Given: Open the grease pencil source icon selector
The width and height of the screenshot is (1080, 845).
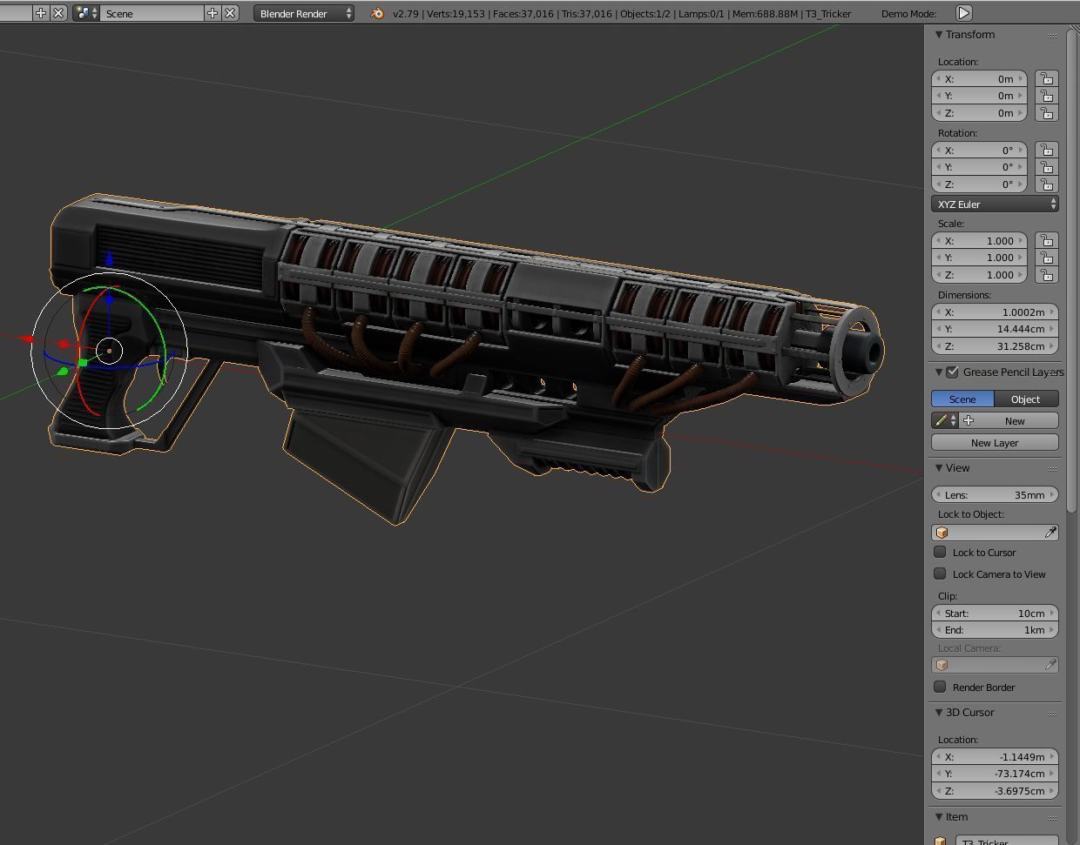Looking at the screenshot, I should [x=945, y=420].
